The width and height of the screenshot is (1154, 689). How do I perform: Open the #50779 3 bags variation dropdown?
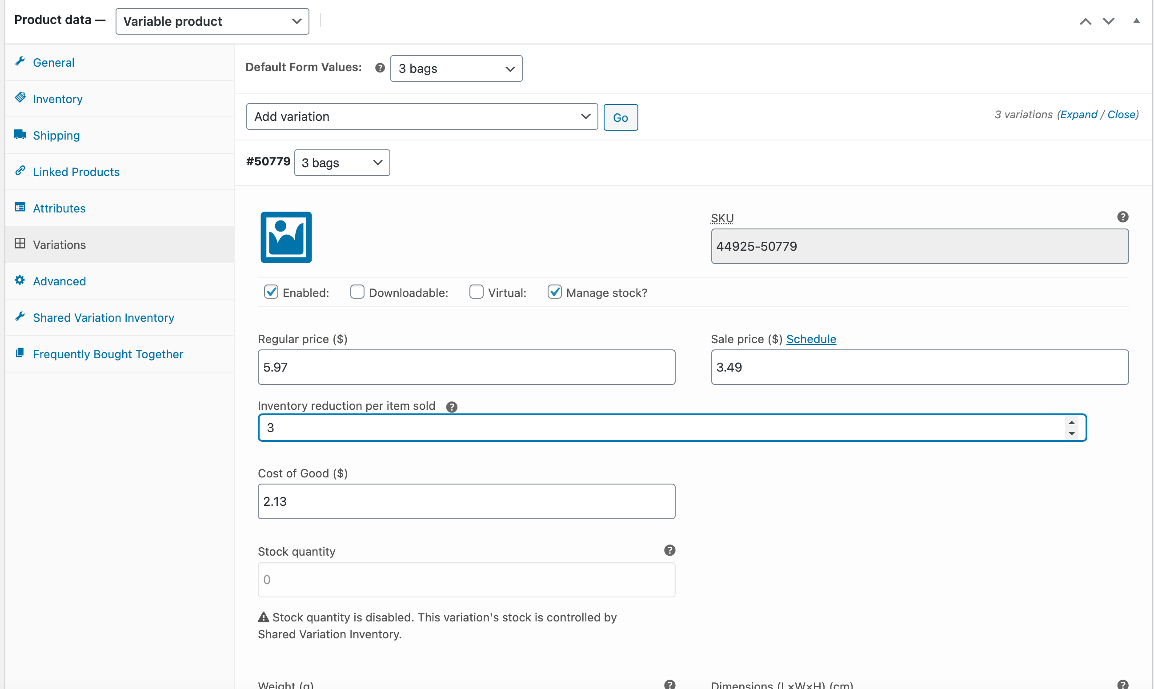(x=342, y=163)
